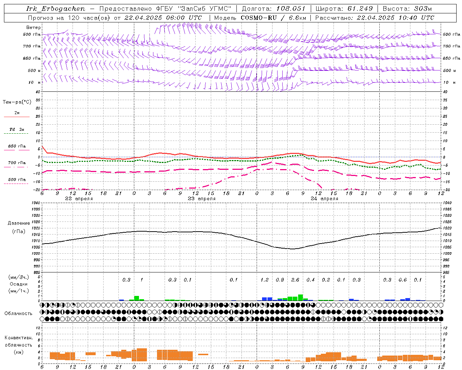This screenshot has width=462, height=370.
Task: Click the 0.4 precipitation amount value
Action: click(310, 280)
